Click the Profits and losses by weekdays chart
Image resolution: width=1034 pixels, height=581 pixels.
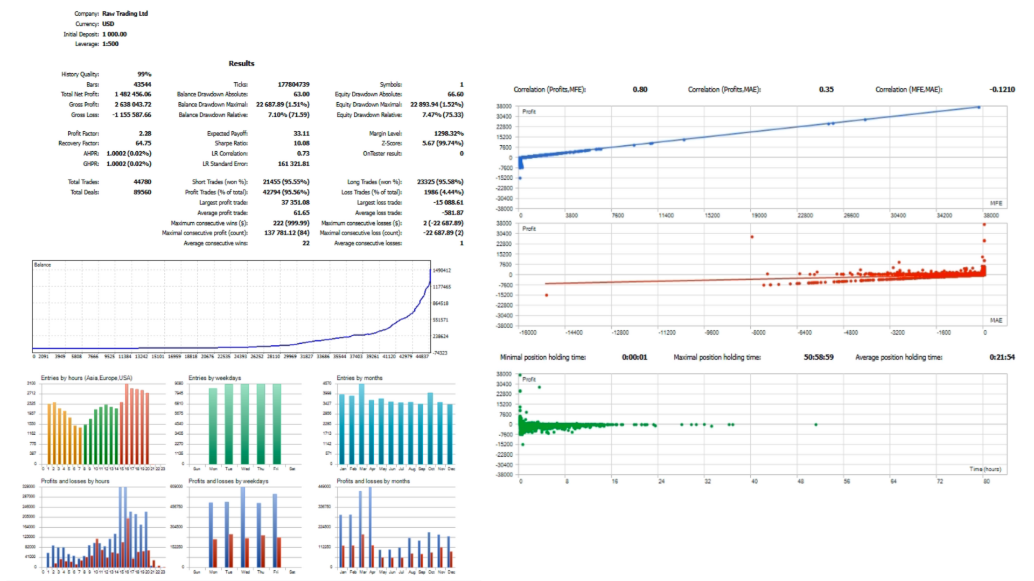pos(244,527)
